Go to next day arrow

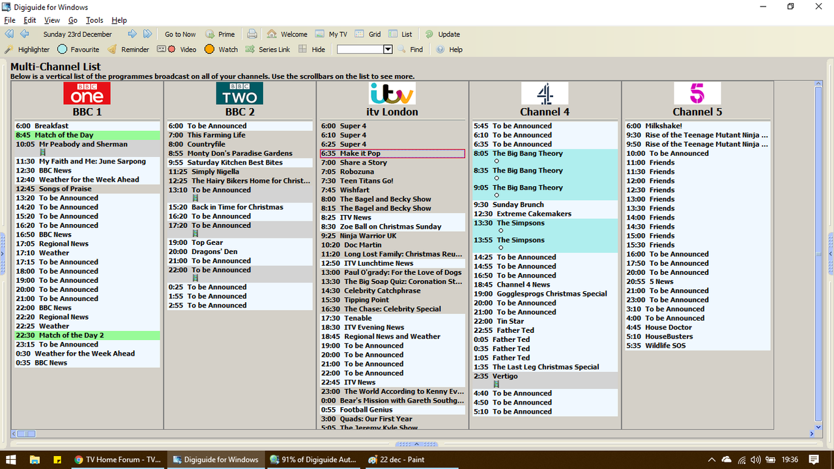[132, 34]
